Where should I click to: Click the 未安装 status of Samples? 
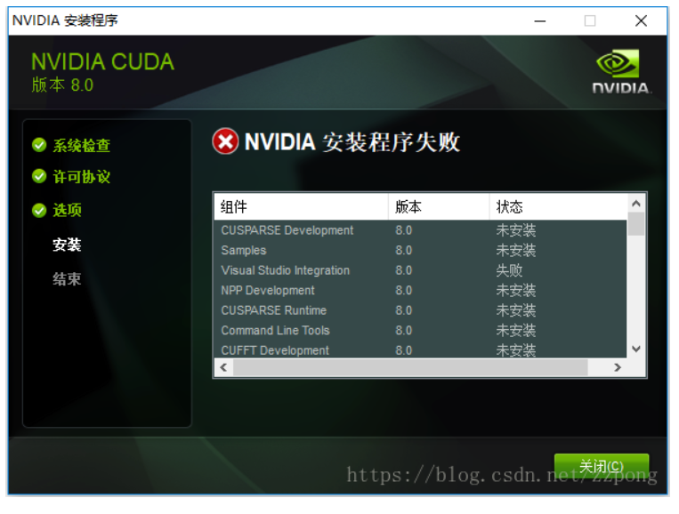(x=516, y=250)
